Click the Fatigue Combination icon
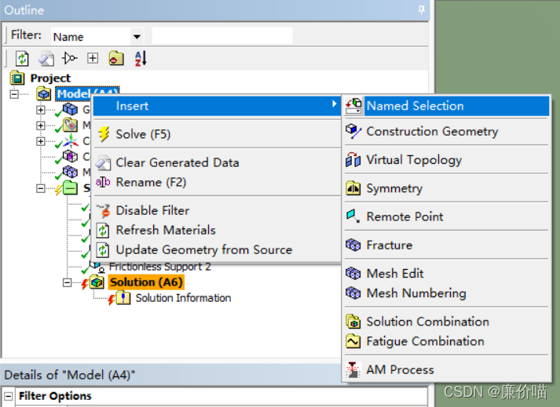Viewport: 560px width, 407px height. tap(353, 341)
